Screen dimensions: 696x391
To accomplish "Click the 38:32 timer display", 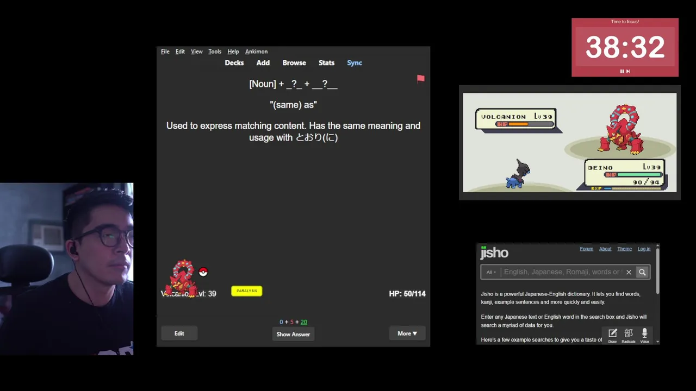I will click(x=625, y=47).
